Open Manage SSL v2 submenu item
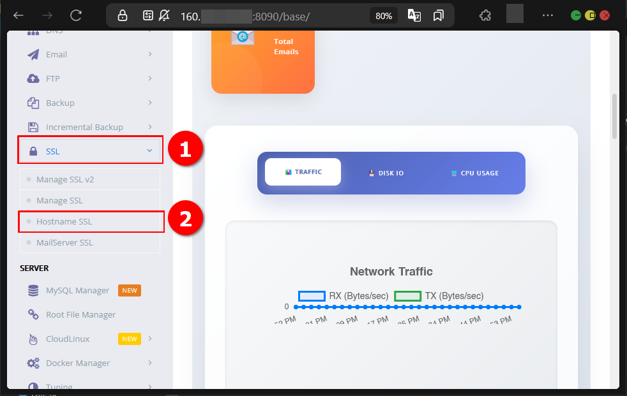The image size is (627, 396). click(x=90, y=180)
